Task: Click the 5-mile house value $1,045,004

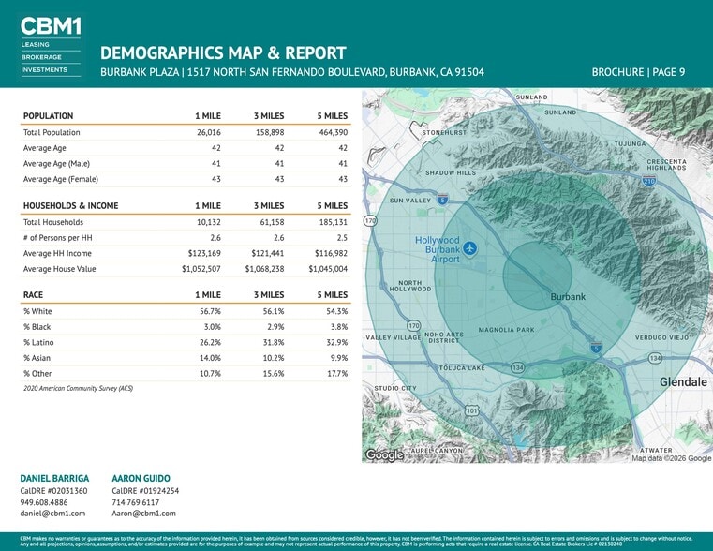Action: point(328,269)
